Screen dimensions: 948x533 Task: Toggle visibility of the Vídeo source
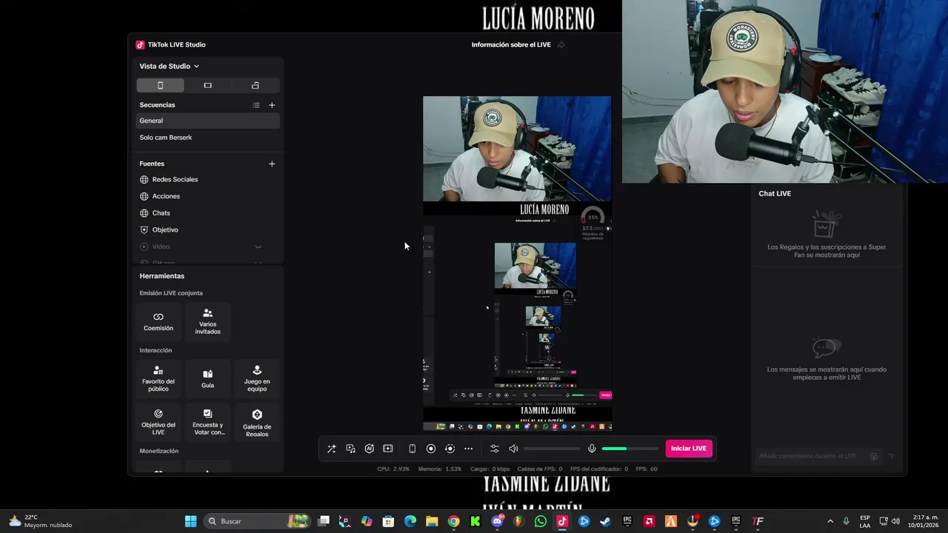258,247
